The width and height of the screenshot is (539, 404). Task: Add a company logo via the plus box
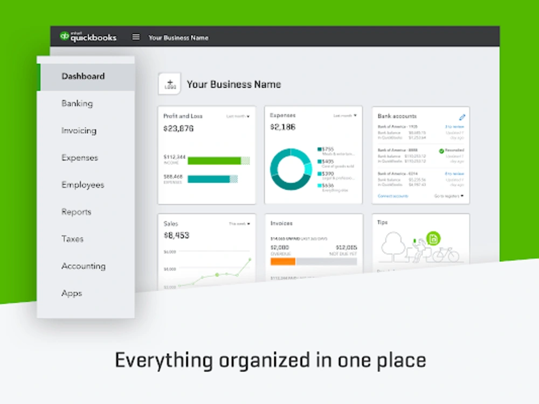[x=169, y=83]
